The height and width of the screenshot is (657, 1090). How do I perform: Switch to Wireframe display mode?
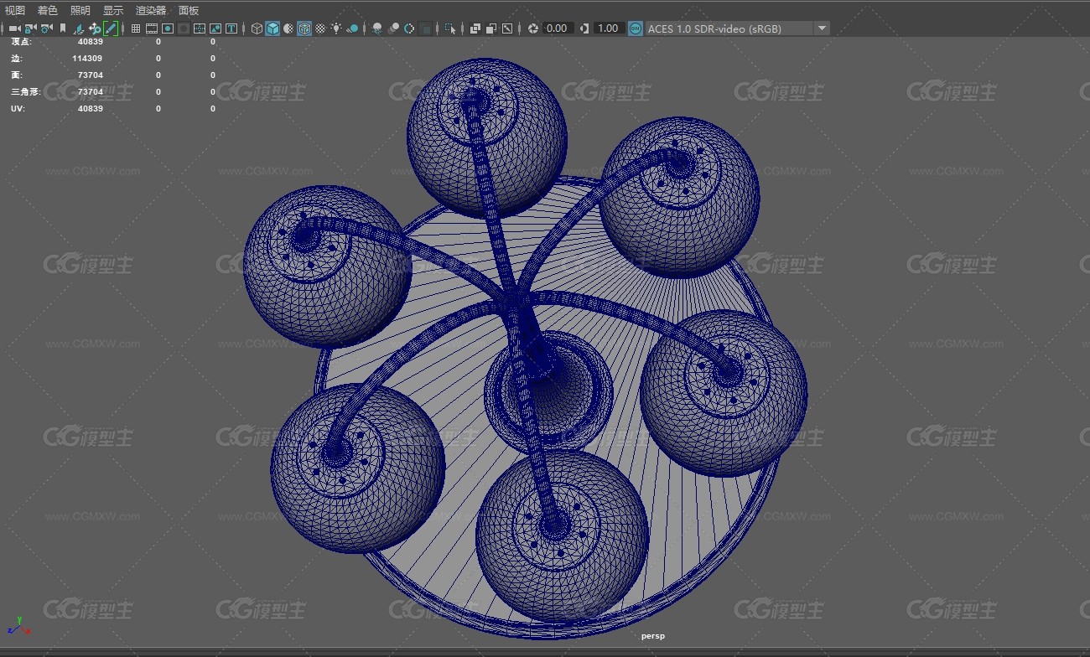pos(257,28)
